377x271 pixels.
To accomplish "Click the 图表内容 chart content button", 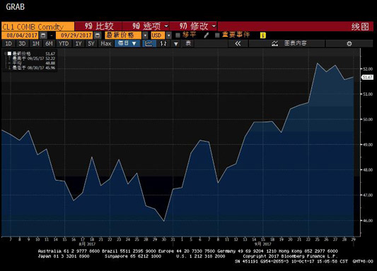I will (289, 44).
